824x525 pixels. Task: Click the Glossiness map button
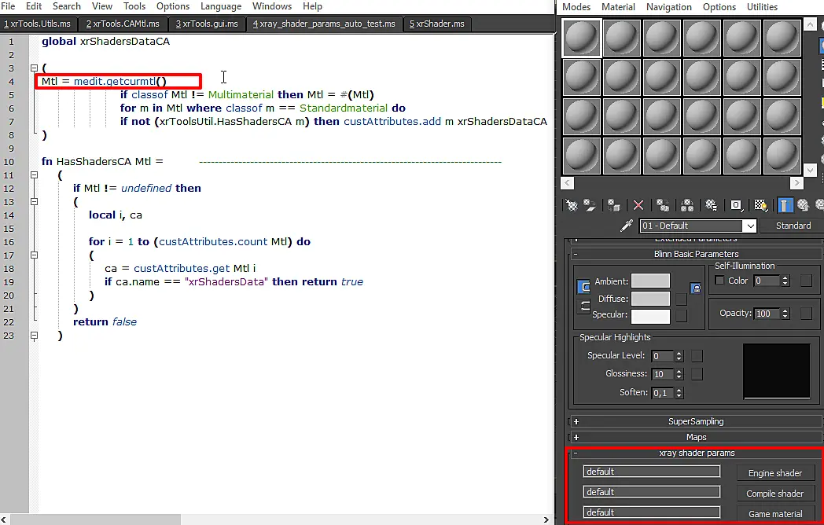pyautogui.click(x=697, y=373)
